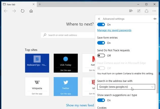Click Show my news feed link
This screenshot has width=160, height=109.
pos(80,105)
